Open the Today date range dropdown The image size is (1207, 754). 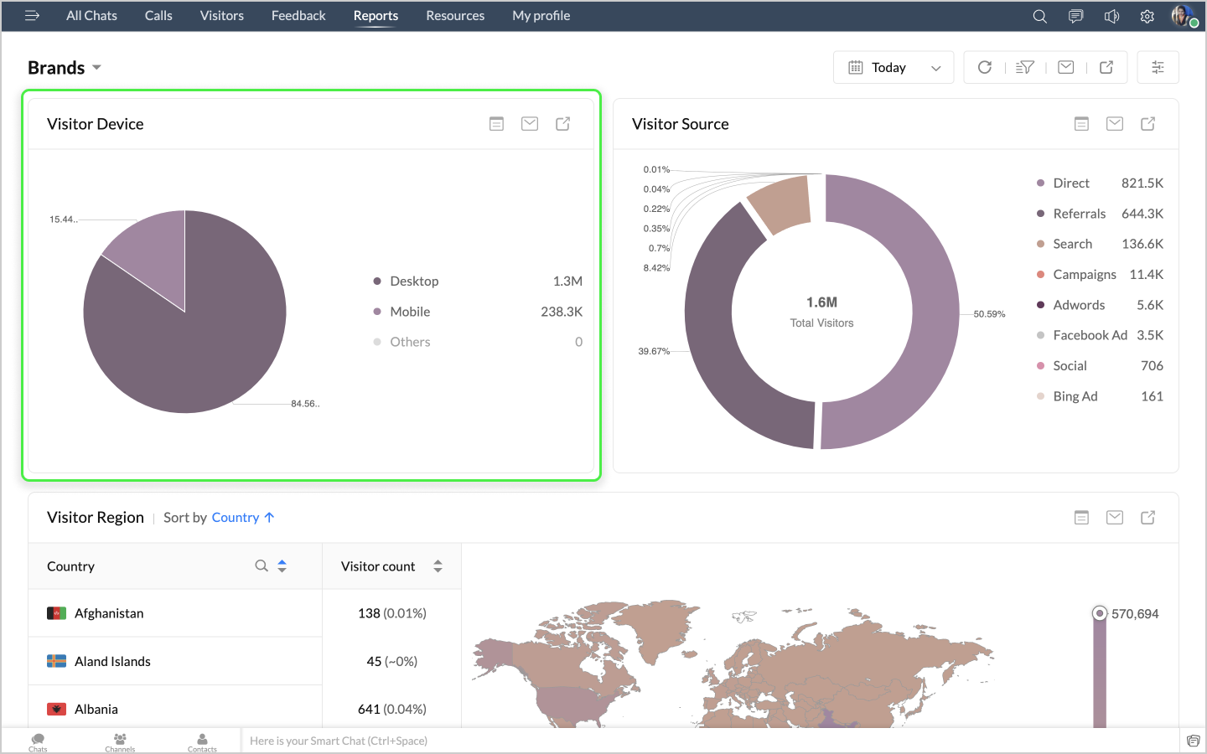pyautogui.click(x=894, y=68)
